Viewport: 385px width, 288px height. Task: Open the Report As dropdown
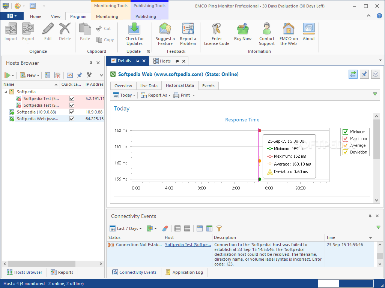156,95
